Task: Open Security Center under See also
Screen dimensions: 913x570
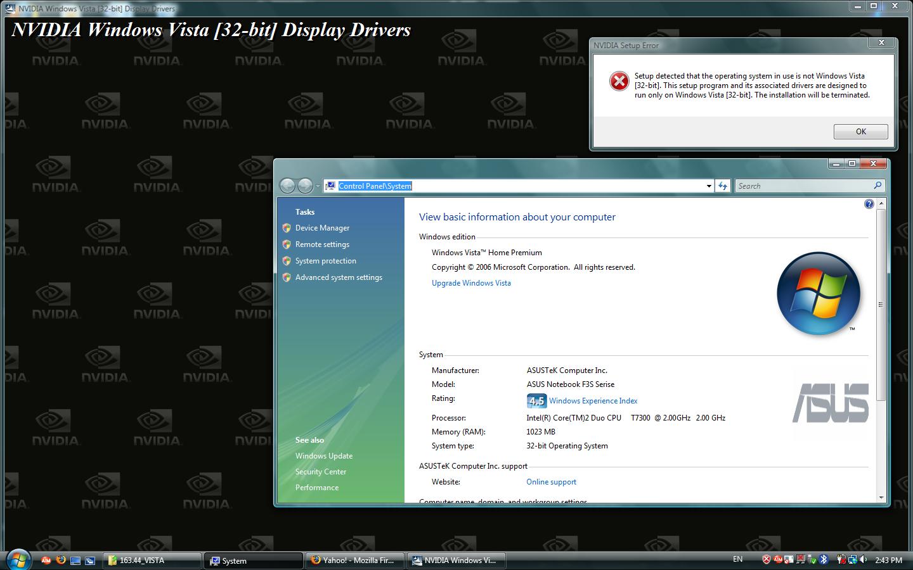Action: pyautogui.click(x=320, y=472)
